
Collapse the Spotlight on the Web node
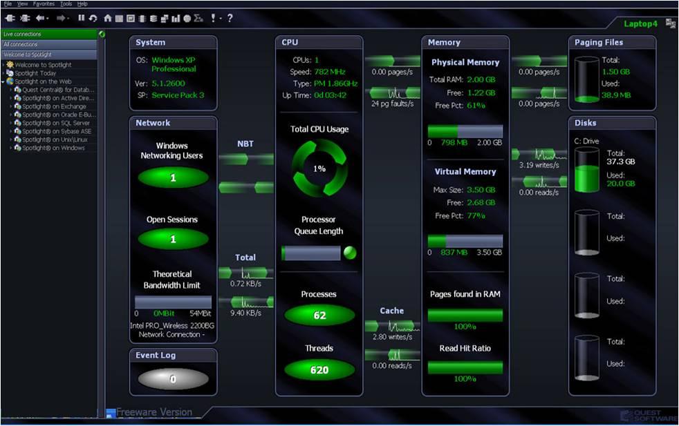click(3, 81)
